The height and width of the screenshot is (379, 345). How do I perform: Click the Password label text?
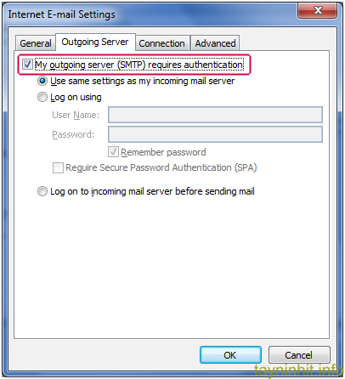click(73, 134)
